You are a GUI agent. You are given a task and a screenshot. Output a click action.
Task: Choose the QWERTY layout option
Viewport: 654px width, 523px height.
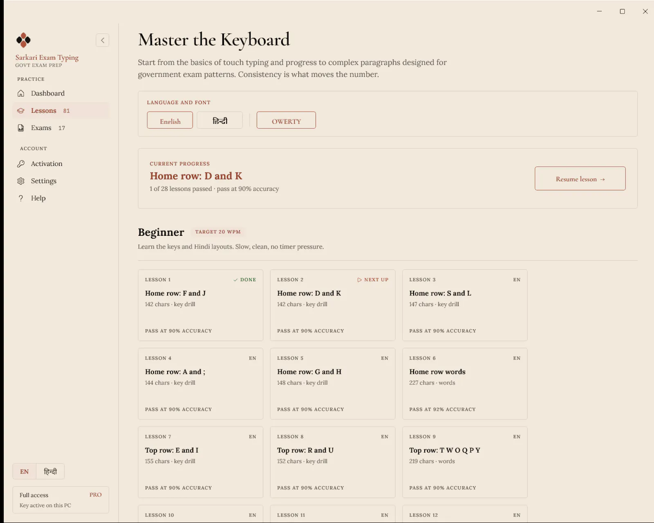[x=286, y=120]
